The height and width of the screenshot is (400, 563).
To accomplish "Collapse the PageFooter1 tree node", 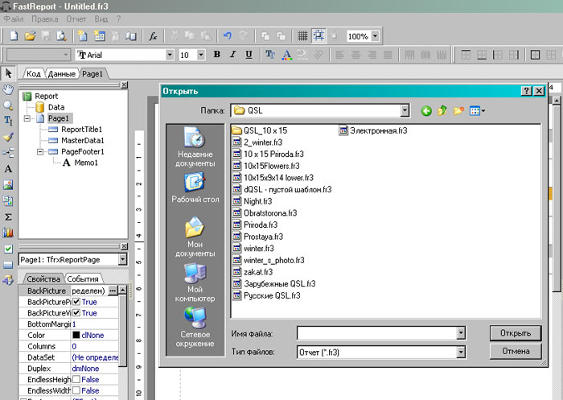I will point(40,151).
